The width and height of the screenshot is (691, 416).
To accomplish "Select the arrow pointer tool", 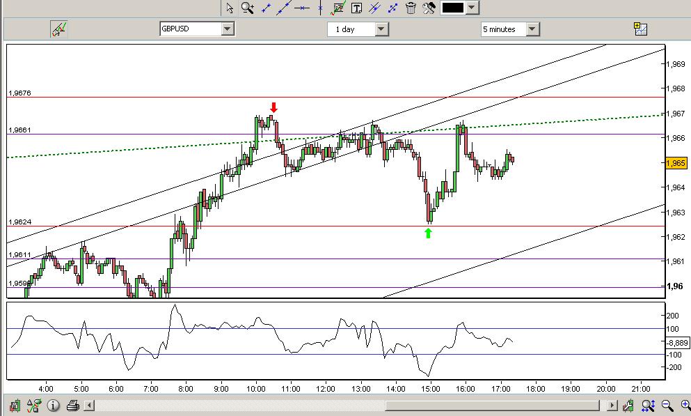I will click(230, 8).
